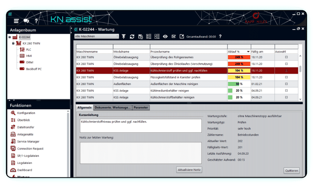Image resolution: width=313 pixels, height=188 pixels.
Task: Click the Quittieren button
Action: click(291, 171)
